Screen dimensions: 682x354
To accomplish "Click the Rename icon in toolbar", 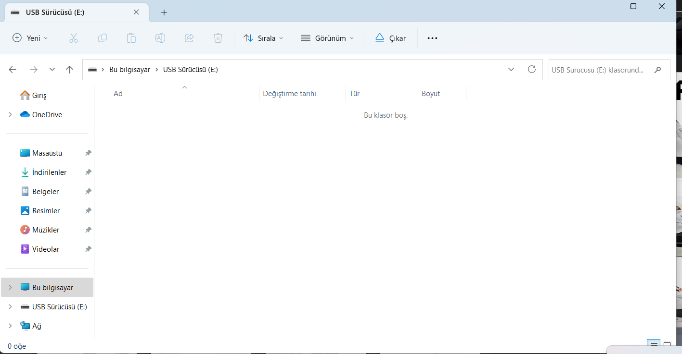I will coord(160,38).
